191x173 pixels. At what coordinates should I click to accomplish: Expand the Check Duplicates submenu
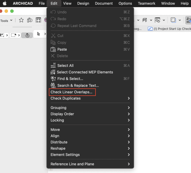90,98
